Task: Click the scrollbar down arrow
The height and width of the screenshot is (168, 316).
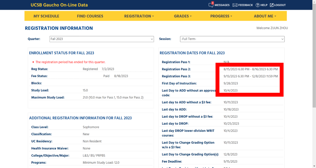Action: click(314, 166)
